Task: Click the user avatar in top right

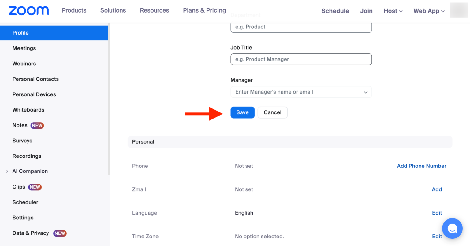Action: 459,10
